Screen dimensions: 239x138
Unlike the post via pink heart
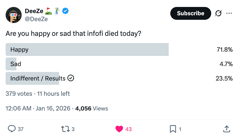point(119,129)
